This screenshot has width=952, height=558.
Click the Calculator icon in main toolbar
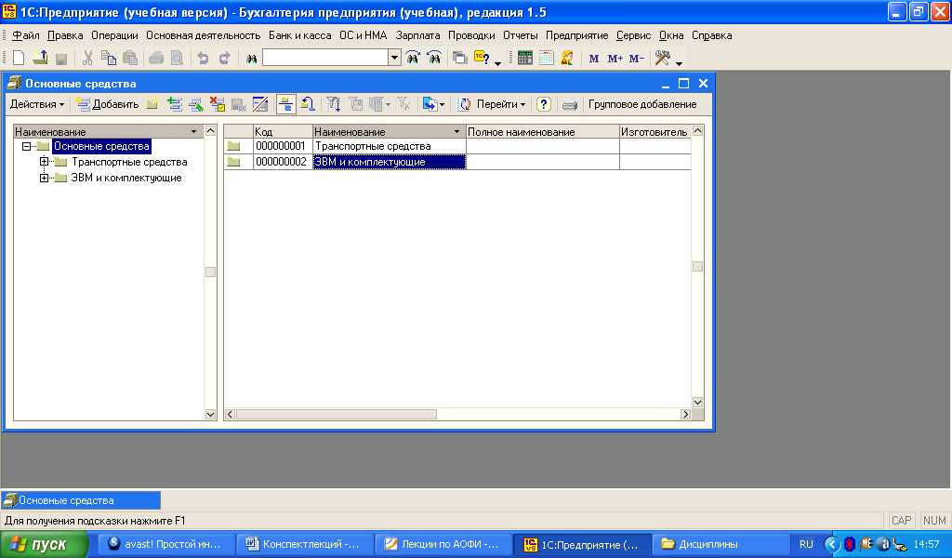coord(525,58)
